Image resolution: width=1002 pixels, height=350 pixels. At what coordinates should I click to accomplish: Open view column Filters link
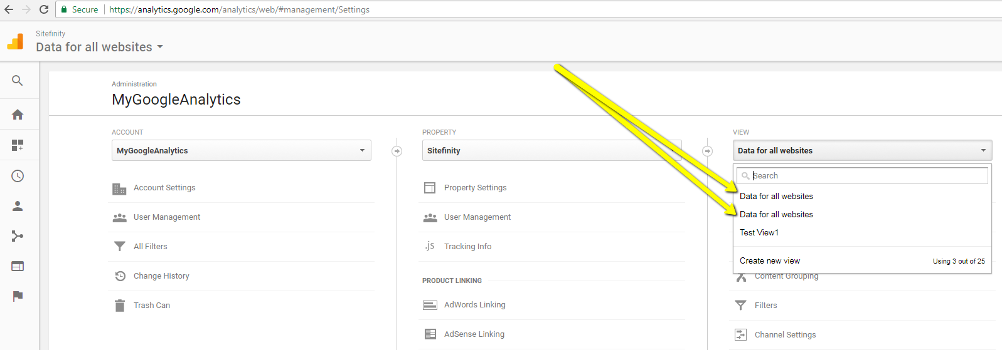[x=765, y=306]
